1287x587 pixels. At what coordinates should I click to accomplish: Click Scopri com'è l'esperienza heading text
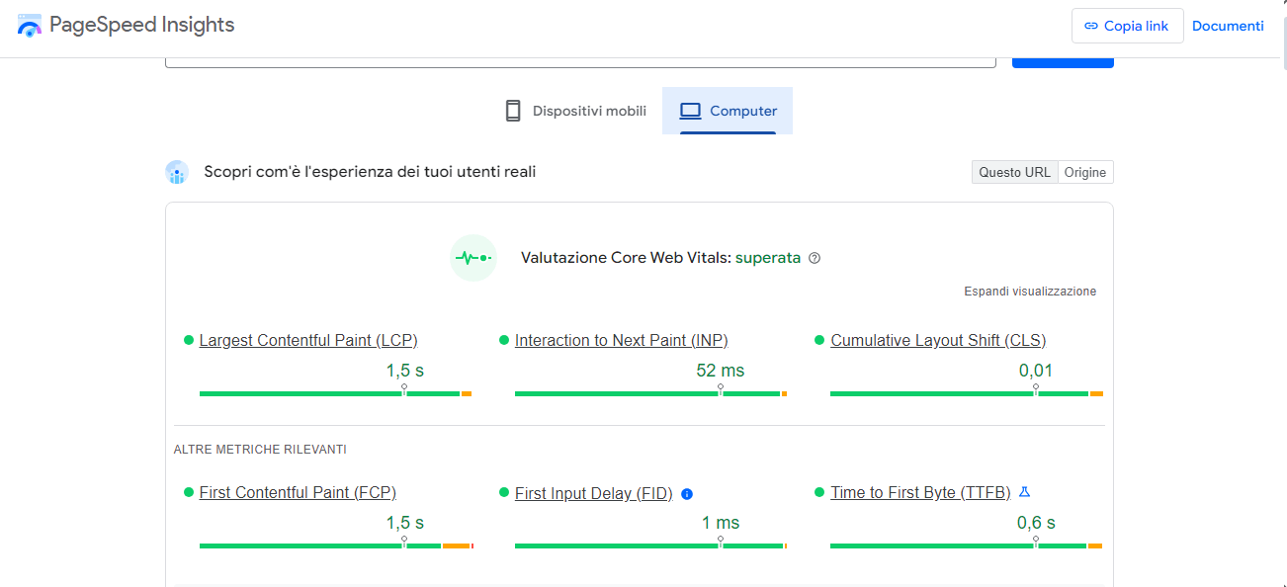tap(370, 172)
